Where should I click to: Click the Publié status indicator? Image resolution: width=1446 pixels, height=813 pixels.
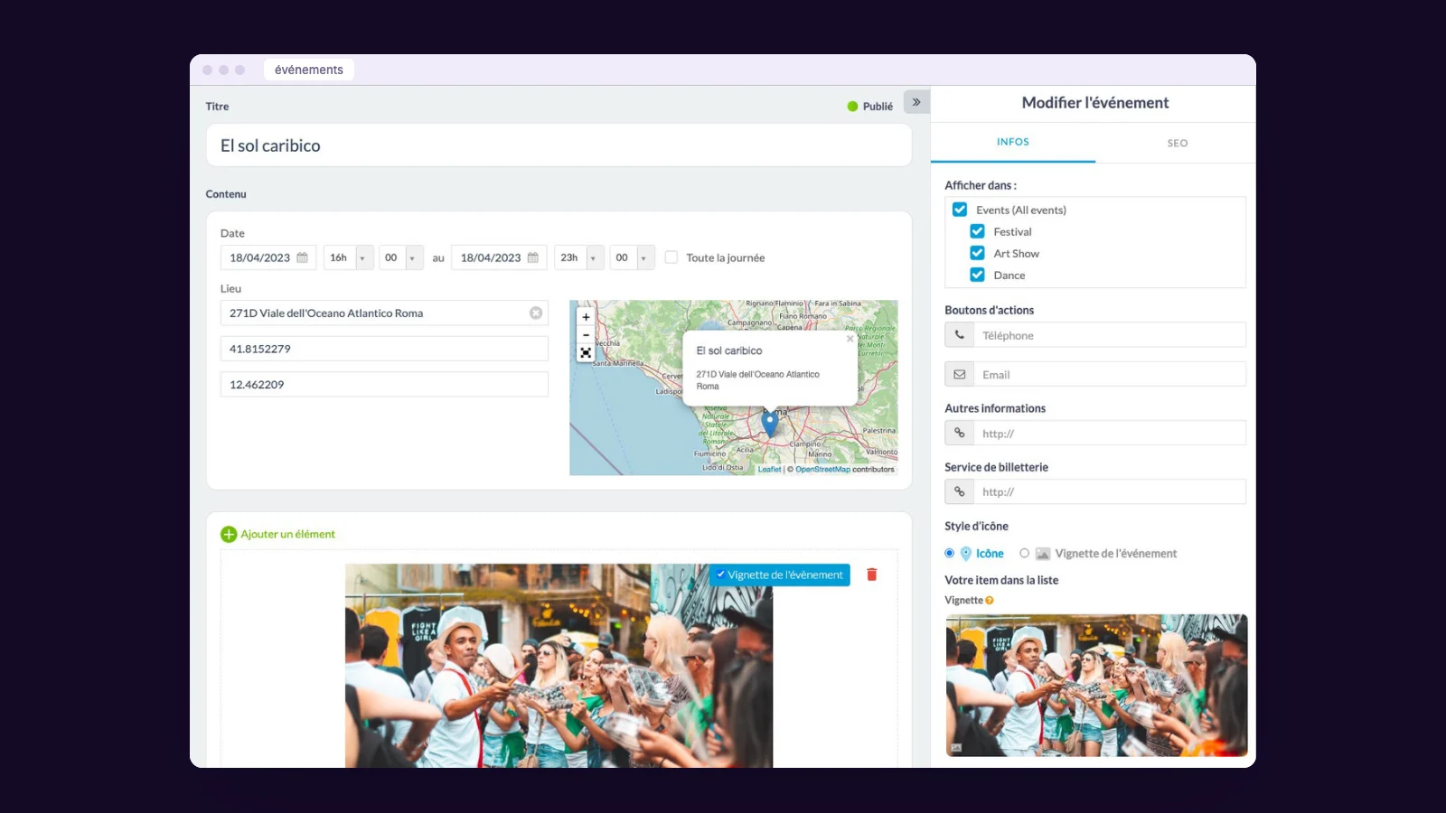click(869, 106)
